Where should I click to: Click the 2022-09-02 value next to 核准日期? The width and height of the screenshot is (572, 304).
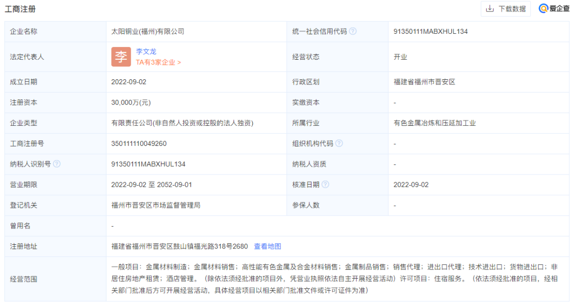pos(411,185)
